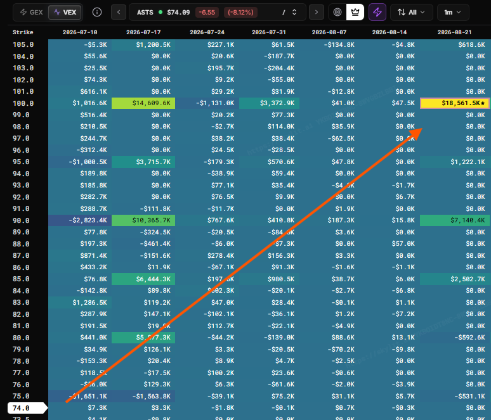The height and width of the screenshot is (420, 491).
Task: Select the $1,286.5K cell at strike 83
Action: click(80, 302)
